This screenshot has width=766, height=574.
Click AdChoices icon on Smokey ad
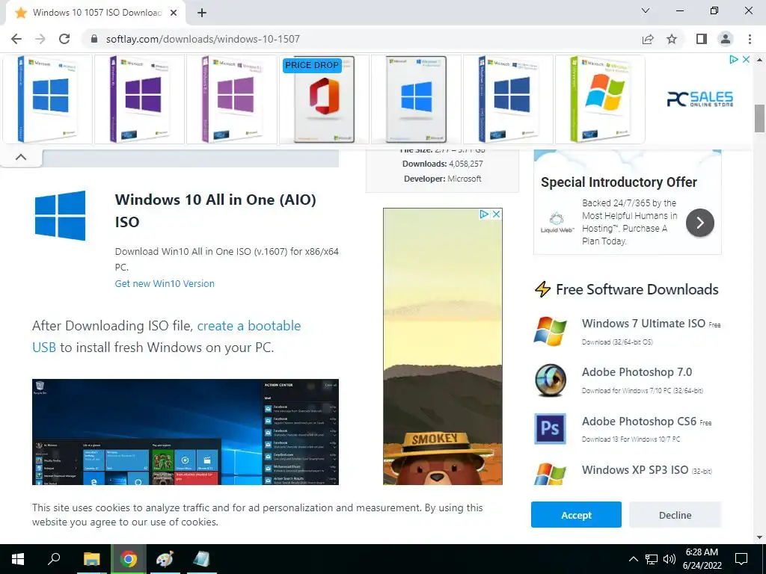point(484,215)
